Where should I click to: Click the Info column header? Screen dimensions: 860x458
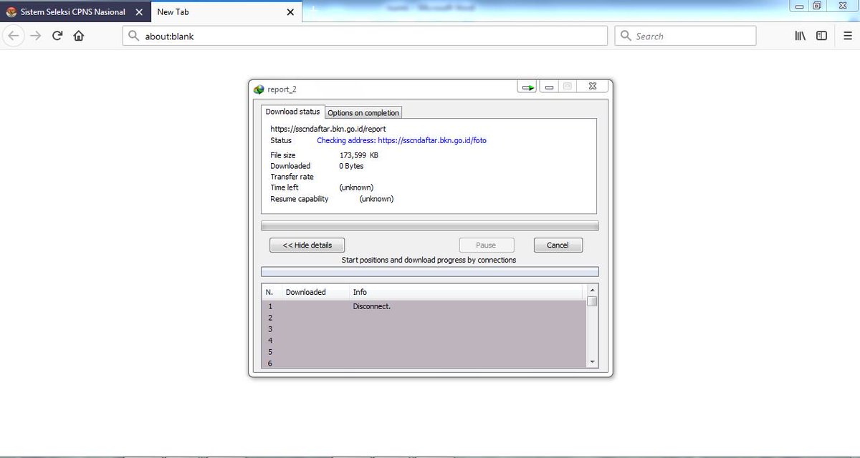[467, 292]
